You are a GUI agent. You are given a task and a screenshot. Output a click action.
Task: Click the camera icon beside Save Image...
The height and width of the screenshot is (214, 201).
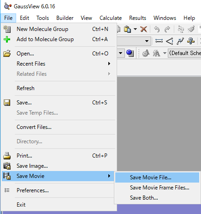pyautogui.click(x=7, y=166)
